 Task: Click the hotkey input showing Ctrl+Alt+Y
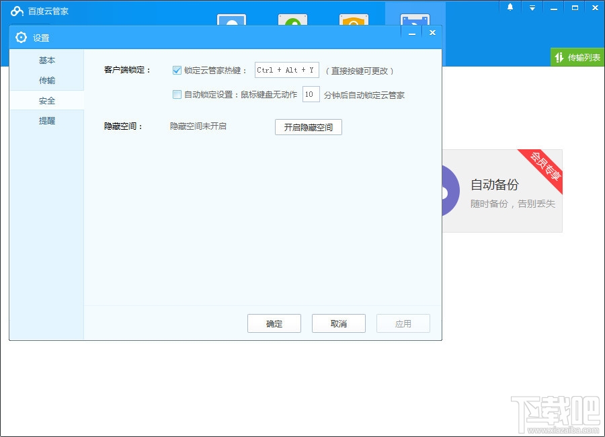coord(287,70)
